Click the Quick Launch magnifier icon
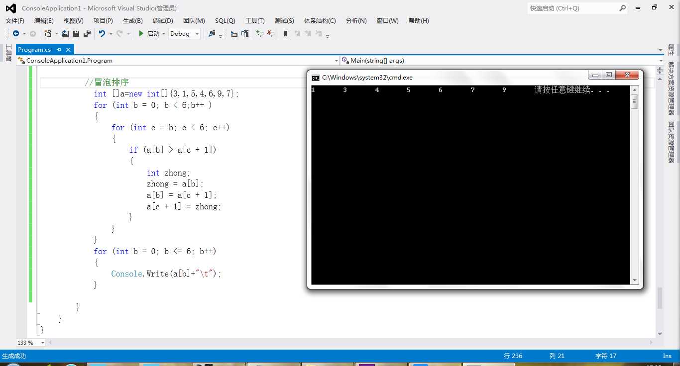The height and width of the screenshot is (366, 680). (x=622, y=8)
